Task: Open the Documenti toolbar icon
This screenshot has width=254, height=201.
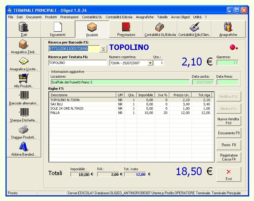Action: [58, 29]
